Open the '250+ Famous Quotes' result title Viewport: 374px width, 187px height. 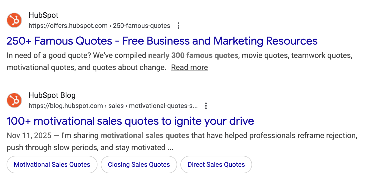point(162,41)
